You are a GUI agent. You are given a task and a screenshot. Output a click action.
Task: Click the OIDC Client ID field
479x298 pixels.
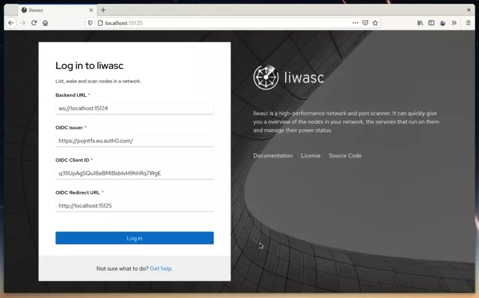tap(134, 173)
